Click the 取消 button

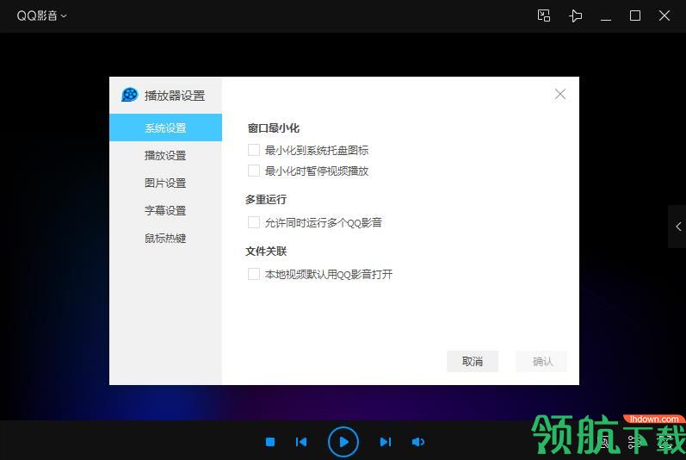(473, 362)
